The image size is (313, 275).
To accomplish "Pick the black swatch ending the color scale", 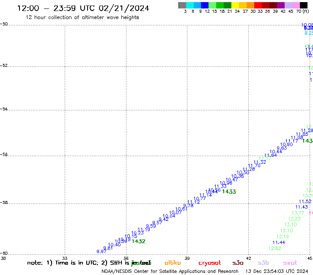I will [x=304, y=5].
